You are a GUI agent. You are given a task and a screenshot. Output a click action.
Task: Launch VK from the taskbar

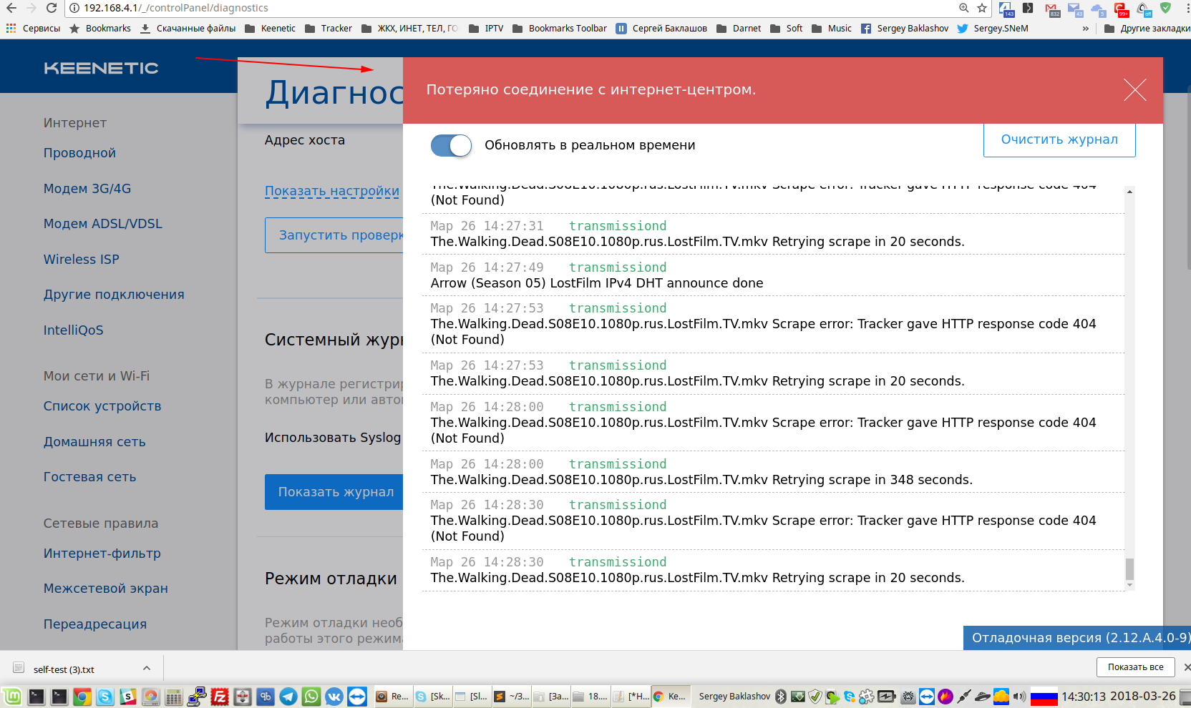[334, 697]
